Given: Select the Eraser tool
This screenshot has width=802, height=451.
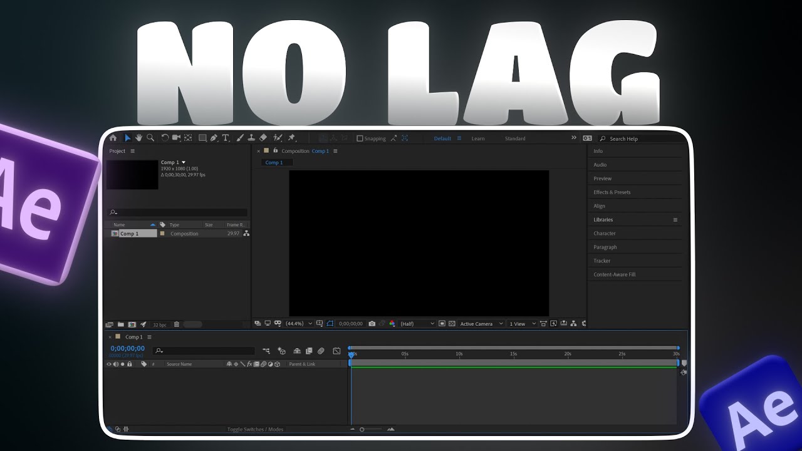Looking at the screenshot, I should 263,138.
